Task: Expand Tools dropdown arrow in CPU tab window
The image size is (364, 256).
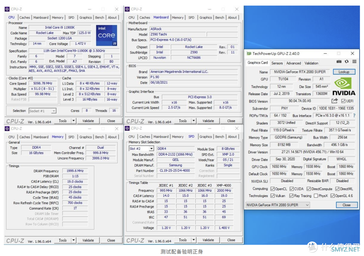Action: (73, 121)
